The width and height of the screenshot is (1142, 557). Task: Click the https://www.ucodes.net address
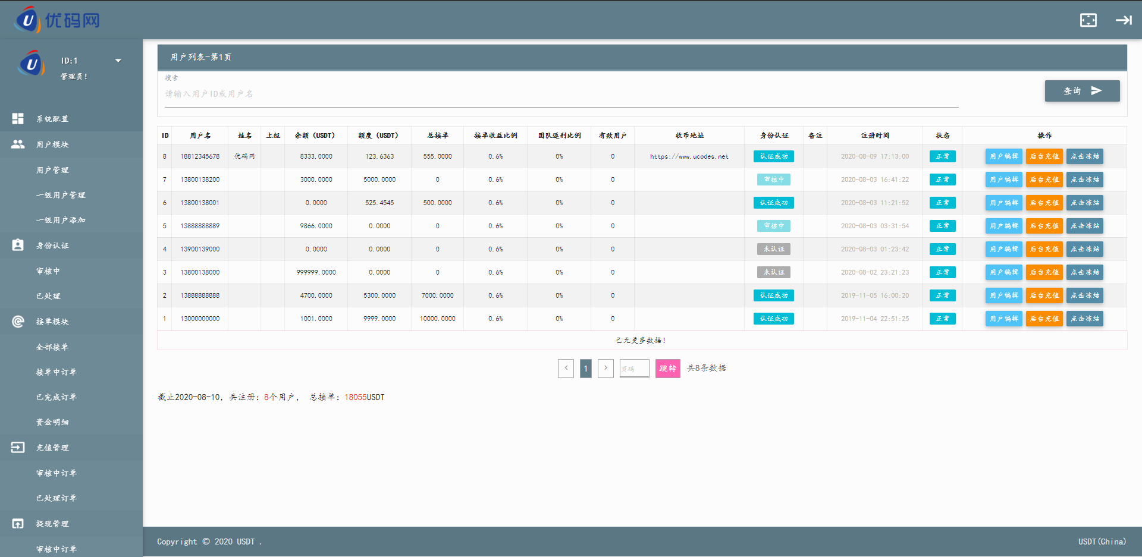689,156
